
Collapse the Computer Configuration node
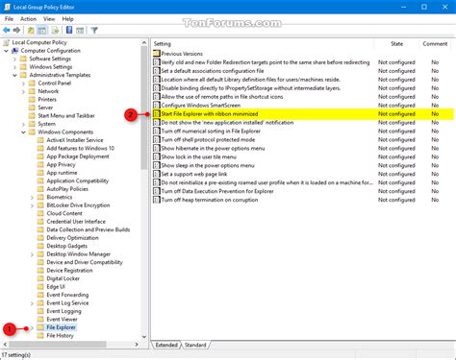click(6, 51)
